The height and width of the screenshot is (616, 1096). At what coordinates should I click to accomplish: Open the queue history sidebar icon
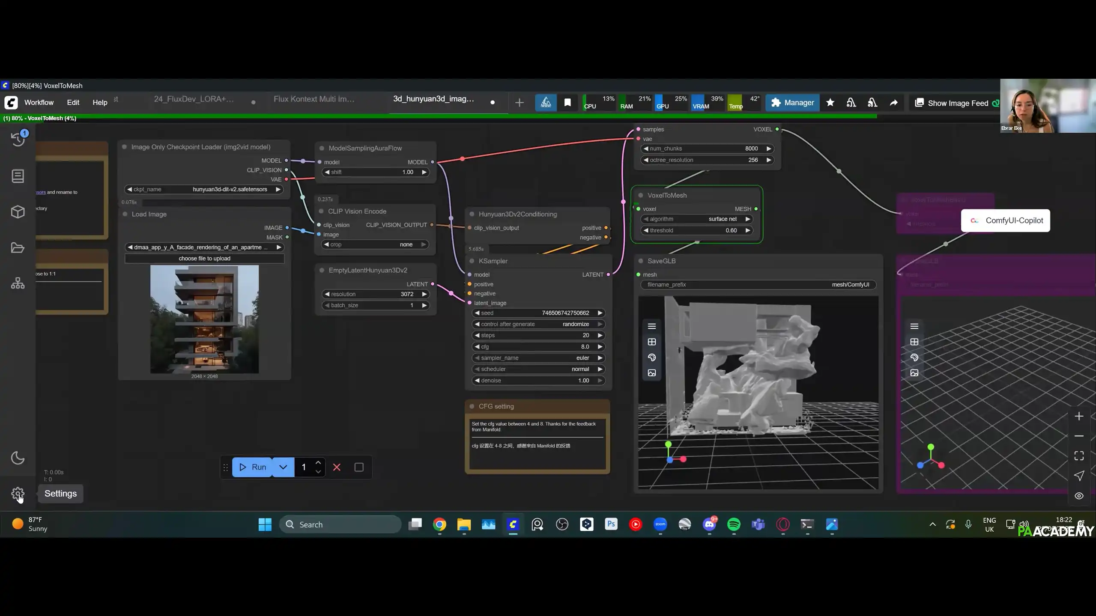[18, 139]
